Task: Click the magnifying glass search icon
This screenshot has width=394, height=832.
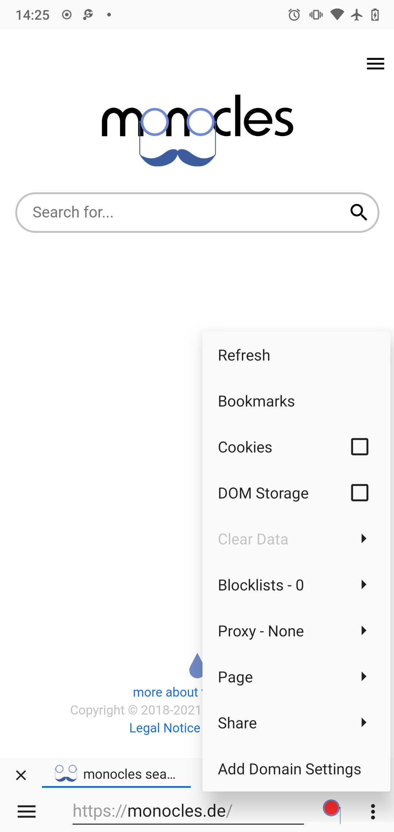Action: (359, 212)
